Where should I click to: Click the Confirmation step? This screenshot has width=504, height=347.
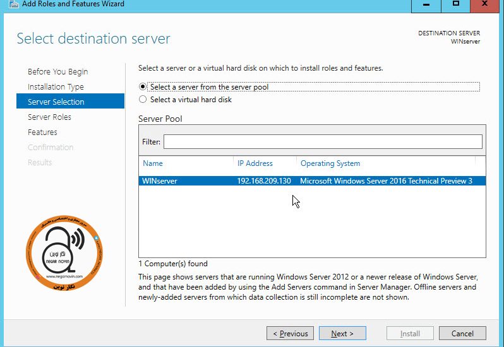pyautogui.click(x=51, y=148)
